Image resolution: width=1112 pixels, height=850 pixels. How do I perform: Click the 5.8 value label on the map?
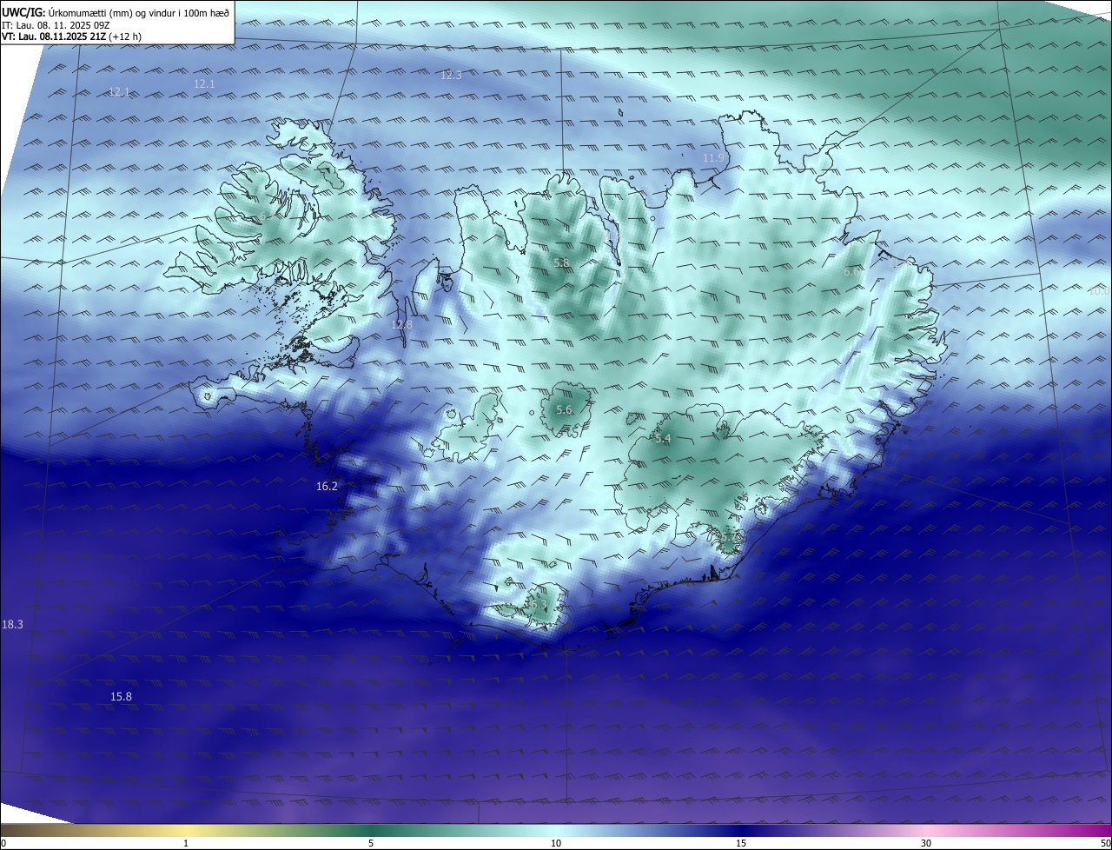coord(561,262)
